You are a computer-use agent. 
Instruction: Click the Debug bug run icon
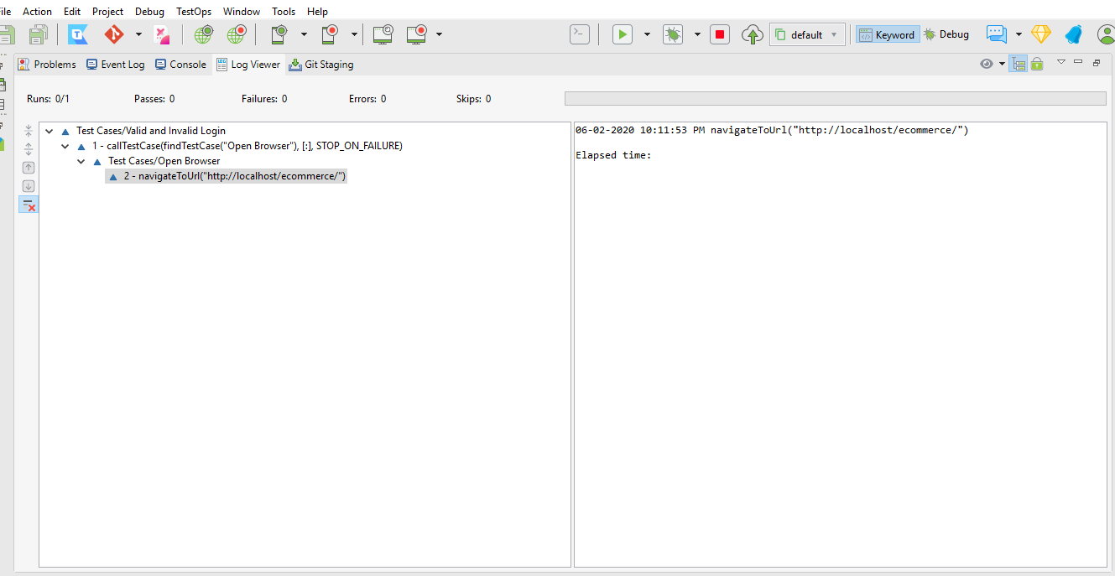673,34
